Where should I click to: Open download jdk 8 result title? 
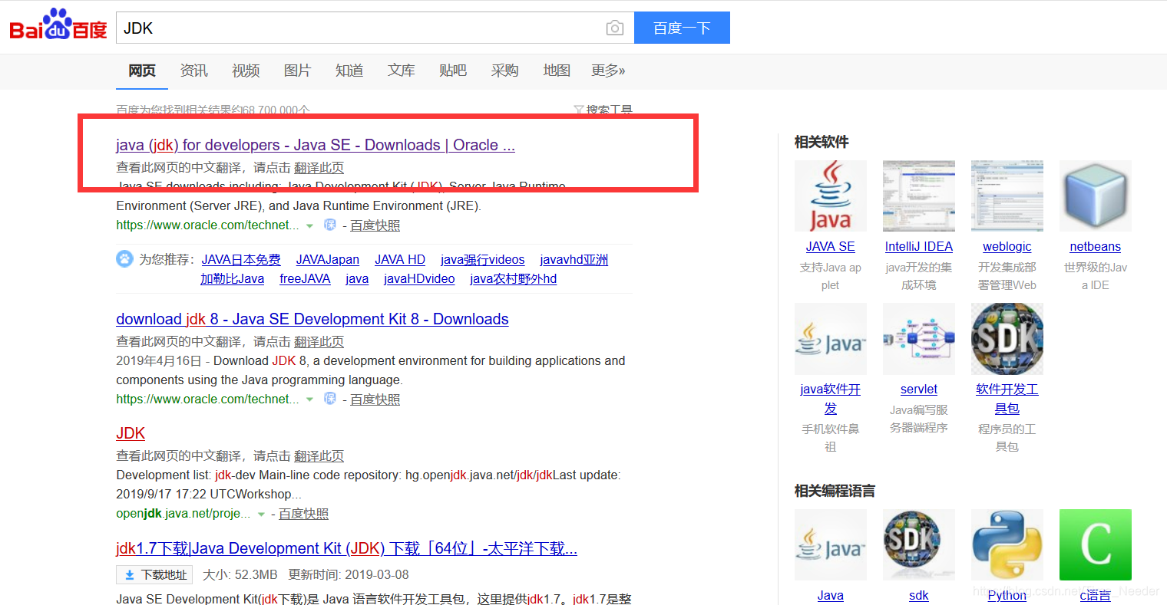tap(312, 319)
